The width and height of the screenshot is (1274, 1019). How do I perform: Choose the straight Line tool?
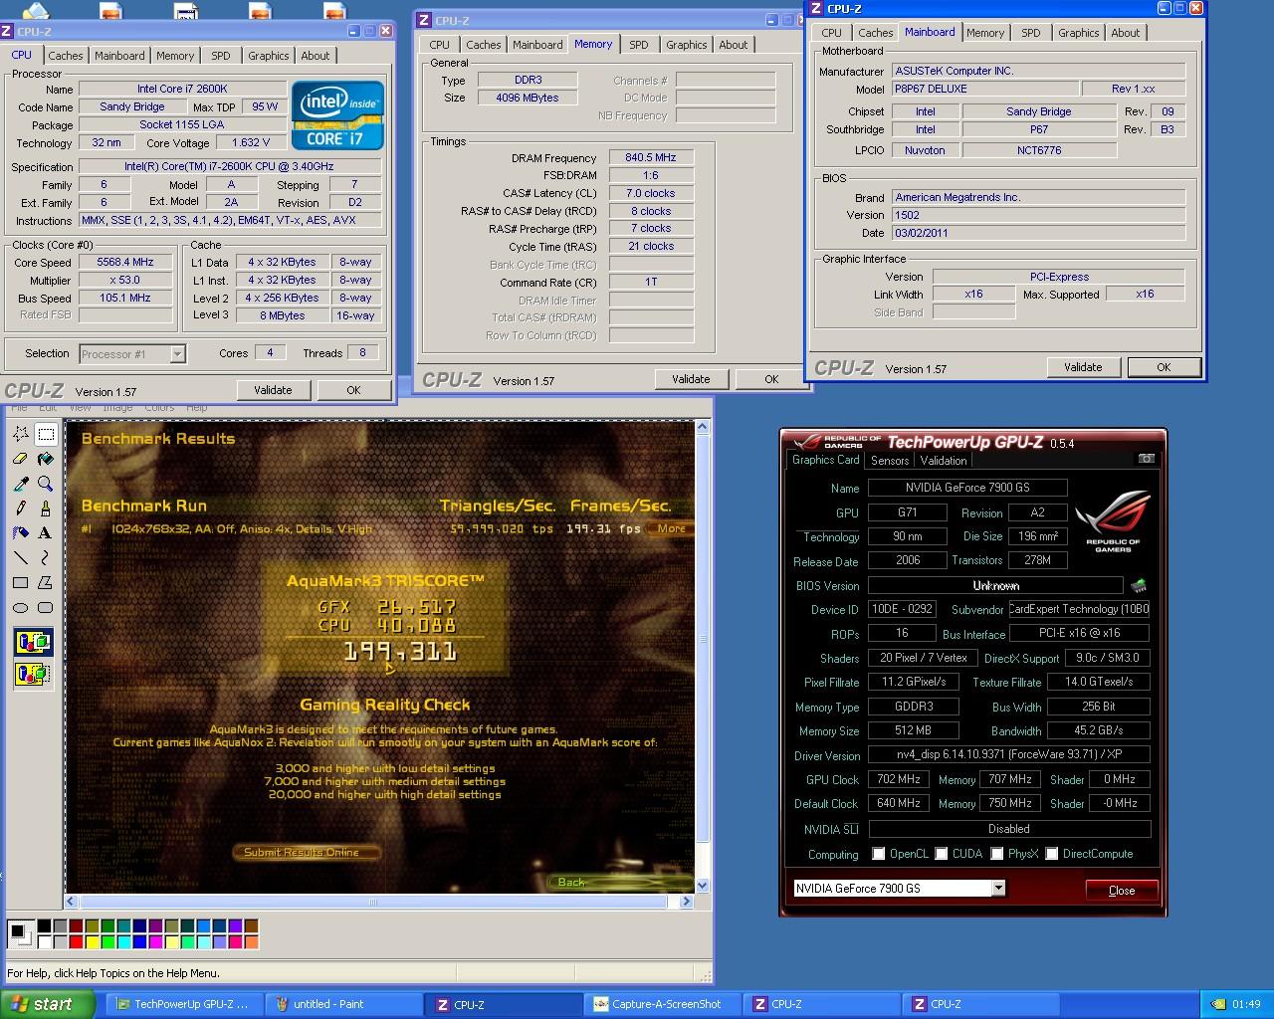20,558
